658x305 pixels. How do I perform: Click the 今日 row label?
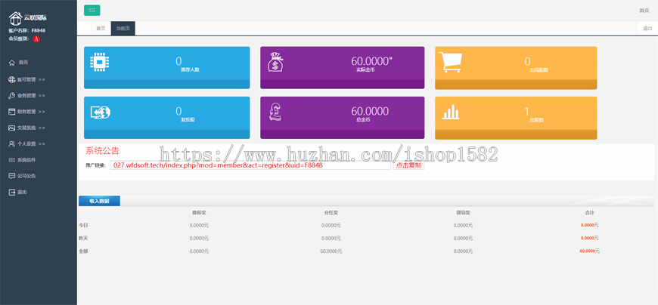click(x=83, y=225)
